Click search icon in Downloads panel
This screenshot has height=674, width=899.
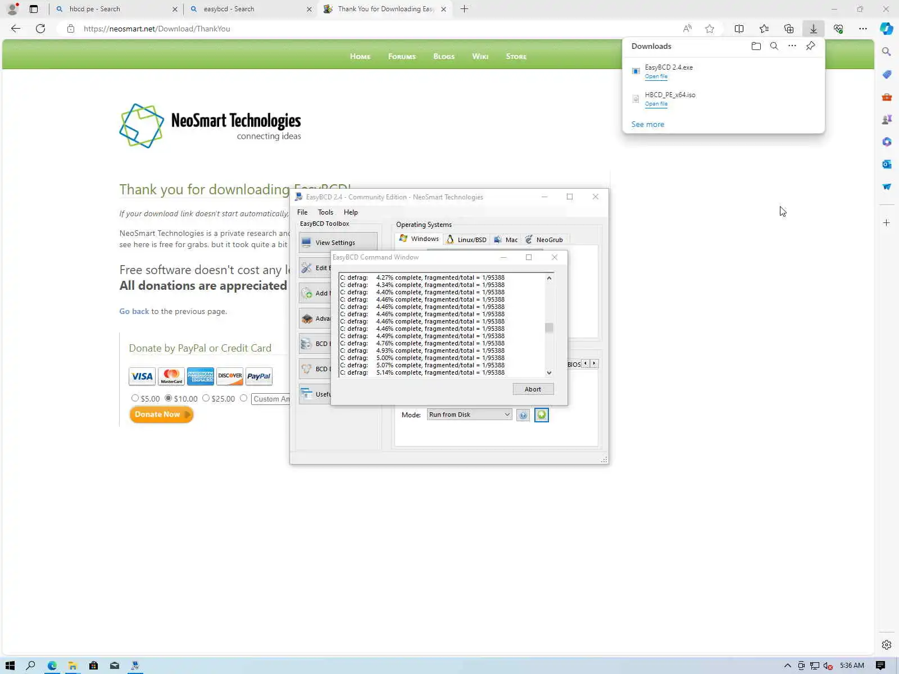pyautogui.click(x=774, y=46)
